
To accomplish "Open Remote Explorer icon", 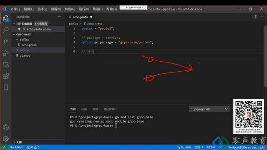I will (6, 65).
